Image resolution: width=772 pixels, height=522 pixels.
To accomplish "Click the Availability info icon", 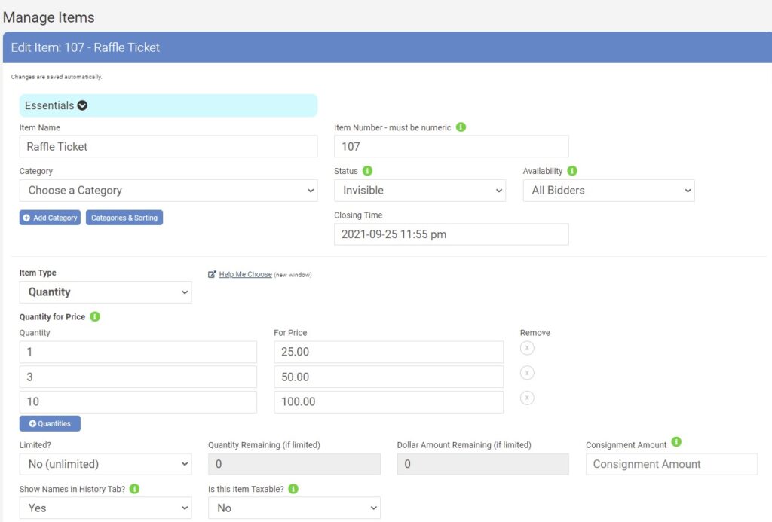I will (x=571, y=171).
